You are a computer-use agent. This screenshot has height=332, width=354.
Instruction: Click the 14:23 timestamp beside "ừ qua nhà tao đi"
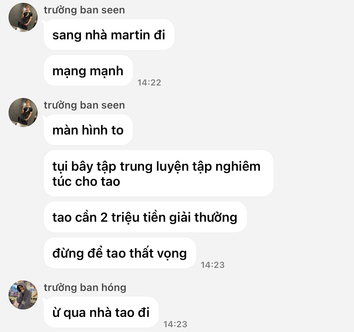(175, 324)
